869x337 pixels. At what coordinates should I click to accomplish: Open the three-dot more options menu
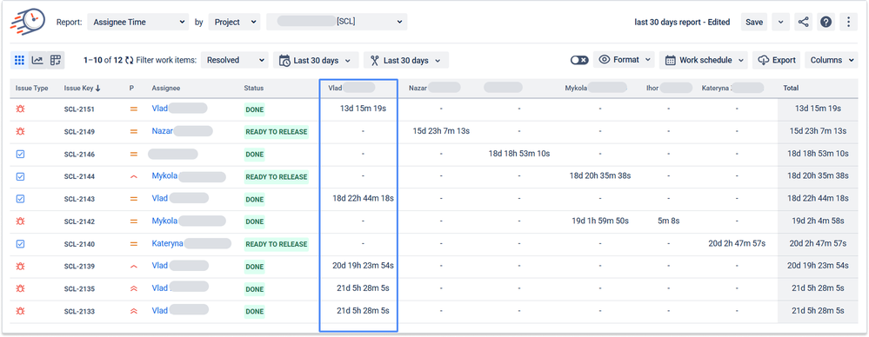(x=848, y=22)
